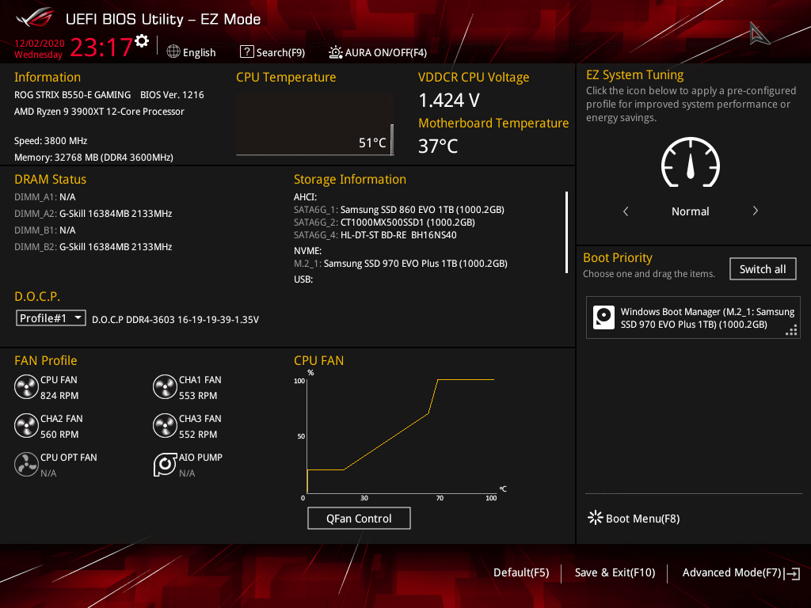
Task: Click DIMM_A1 N/A entry
Action: click(x=45, y=197)
